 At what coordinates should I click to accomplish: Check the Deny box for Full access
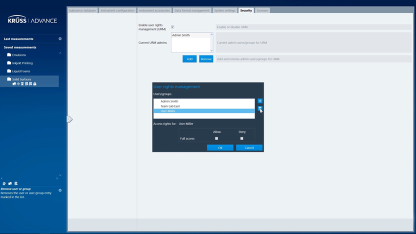pyautogui.click(x=241, y=138)
